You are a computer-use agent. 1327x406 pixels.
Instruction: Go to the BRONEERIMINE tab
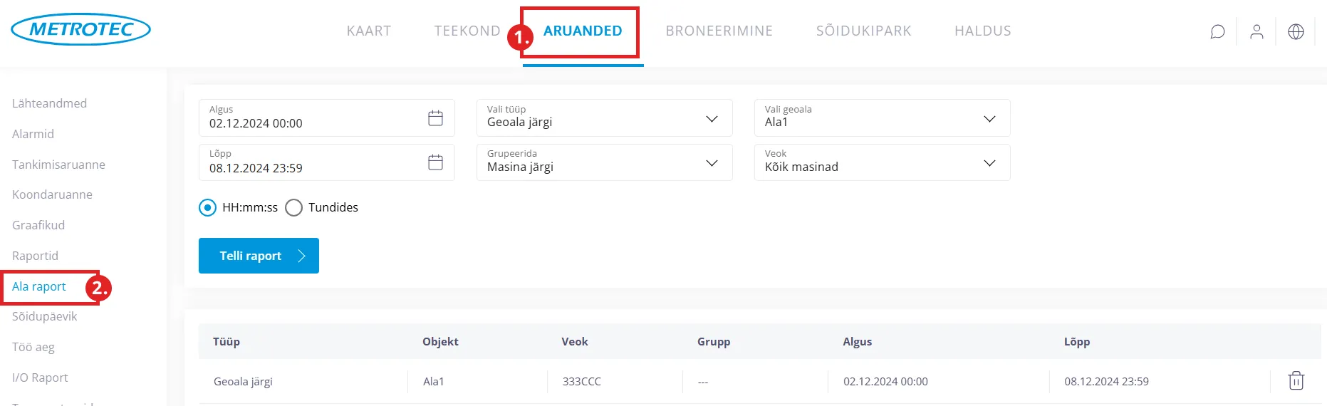(x=719, y=31)
